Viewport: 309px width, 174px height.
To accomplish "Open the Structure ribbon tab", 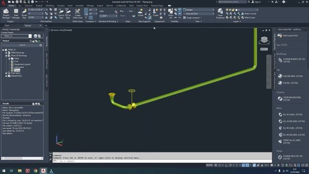I will click(x=28, y=6).
